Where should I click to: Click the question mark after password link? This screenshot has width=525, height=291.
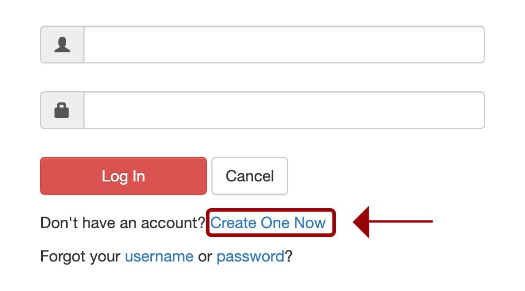coord(289,256)
